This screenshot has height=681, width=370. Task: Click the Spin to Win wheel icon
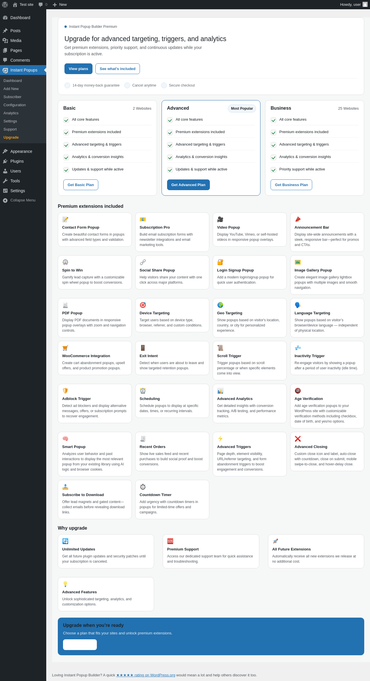[x=65, y=262]
